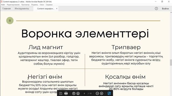
Task: Zoom in with the plus icon
Action: coord(102,93)
